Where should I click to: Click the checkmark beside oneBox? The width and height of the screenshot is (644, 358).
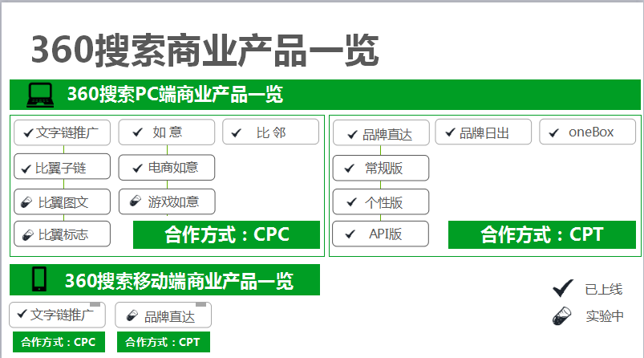[x=554, y=132]
